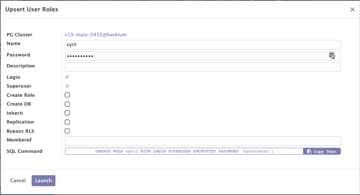Toggle the Superuser checkbox
This screenshot has height=195, width=360.
point(67,86)
